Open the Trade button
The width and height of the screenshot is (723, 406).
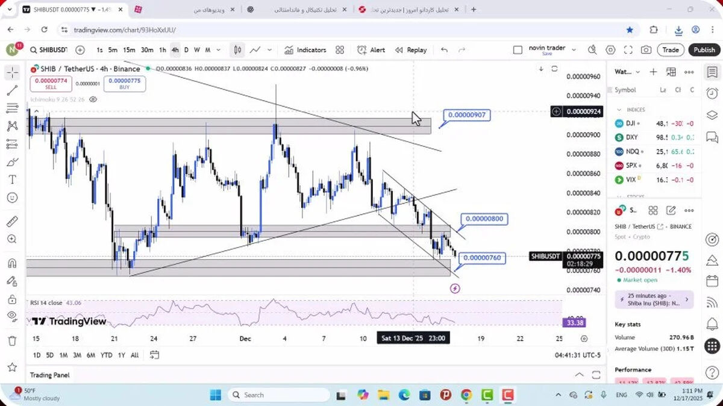(x=671, y=50)
